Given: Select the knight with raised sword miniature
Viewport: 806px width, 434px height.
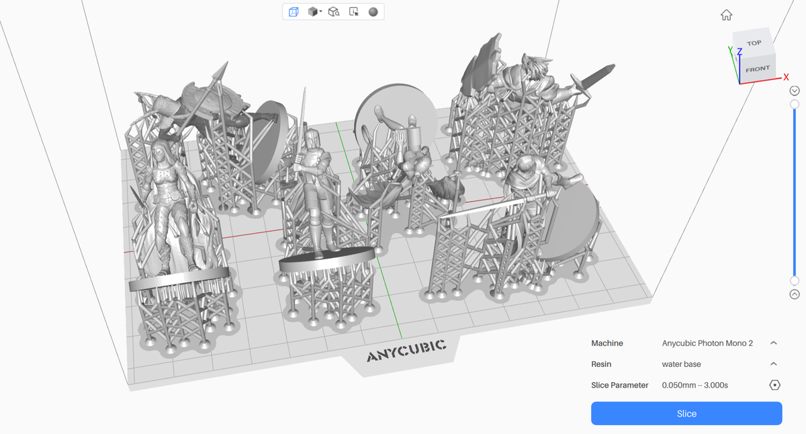Looking at the screenshot, I should [x=315, y=181].
